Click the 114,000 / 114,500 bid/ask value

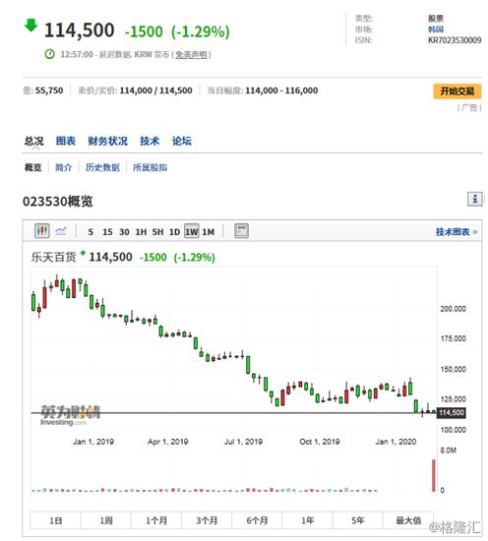click(155, 90)
